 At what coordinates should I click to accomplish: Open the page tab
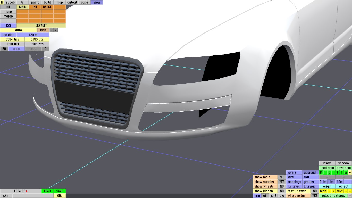click(85, 2)
